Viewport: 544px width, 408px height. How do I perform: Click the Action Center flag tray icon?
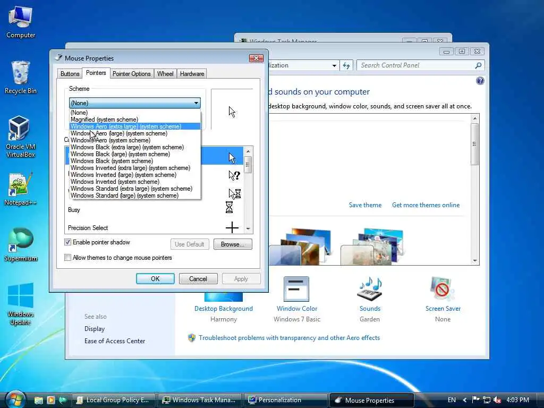(476, 399)
